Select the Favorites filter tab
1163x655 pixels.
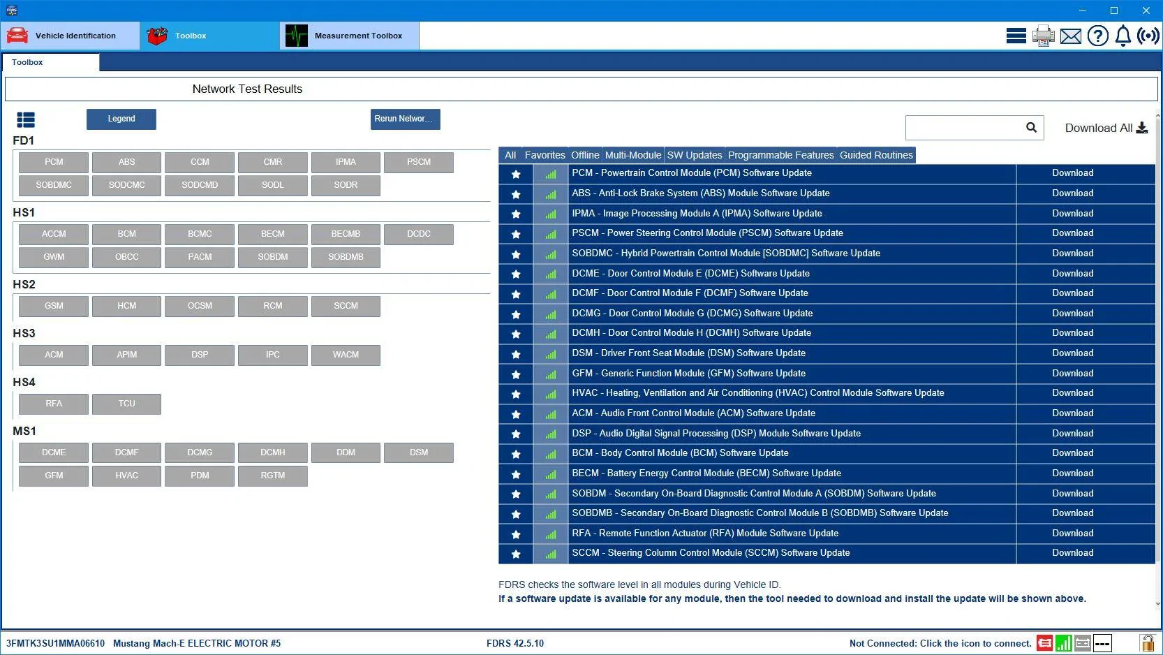click(545, 155)
